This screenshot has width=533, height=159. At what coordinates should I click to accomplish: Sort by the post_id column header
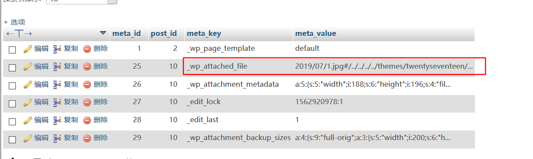point(164,34)
